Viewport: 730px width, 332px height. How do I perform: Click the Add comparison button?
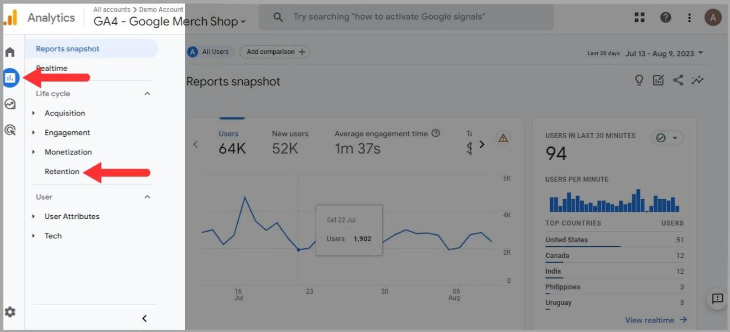pyautogui.click(x=274, y=52)
